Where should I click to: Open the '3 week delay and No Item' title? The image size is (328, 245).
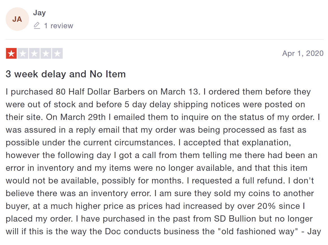click(66, 74)
